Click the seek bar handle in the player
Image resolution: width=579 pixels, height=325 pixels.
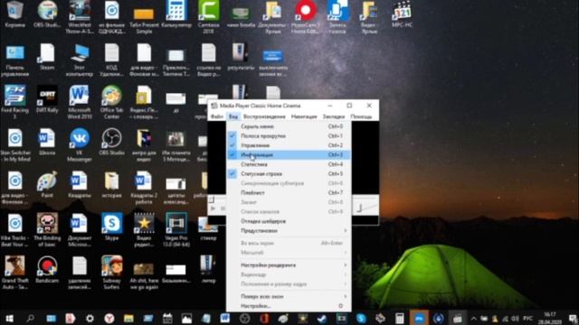(211, 200)
